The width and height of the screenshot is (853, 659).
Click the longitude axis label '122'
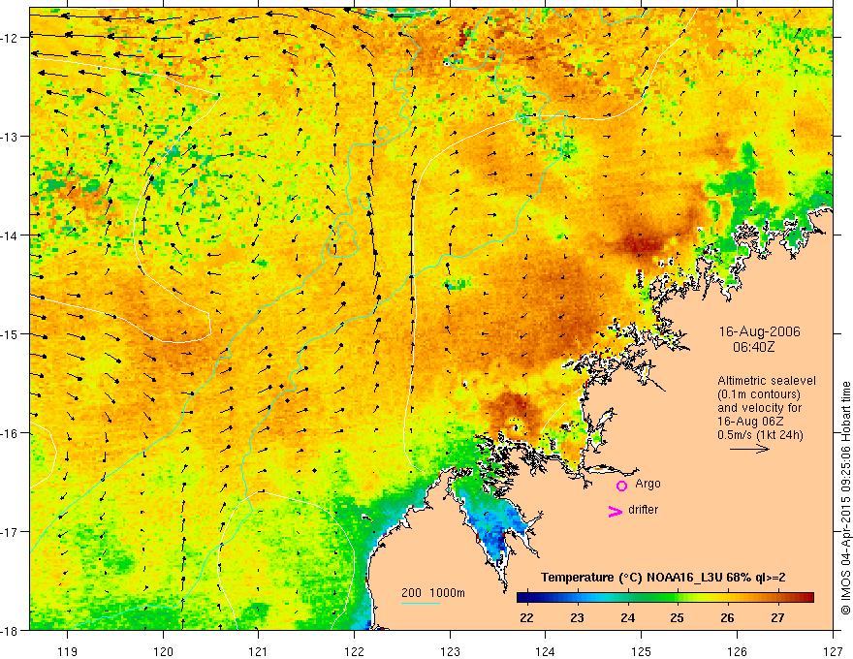[354, 651]
